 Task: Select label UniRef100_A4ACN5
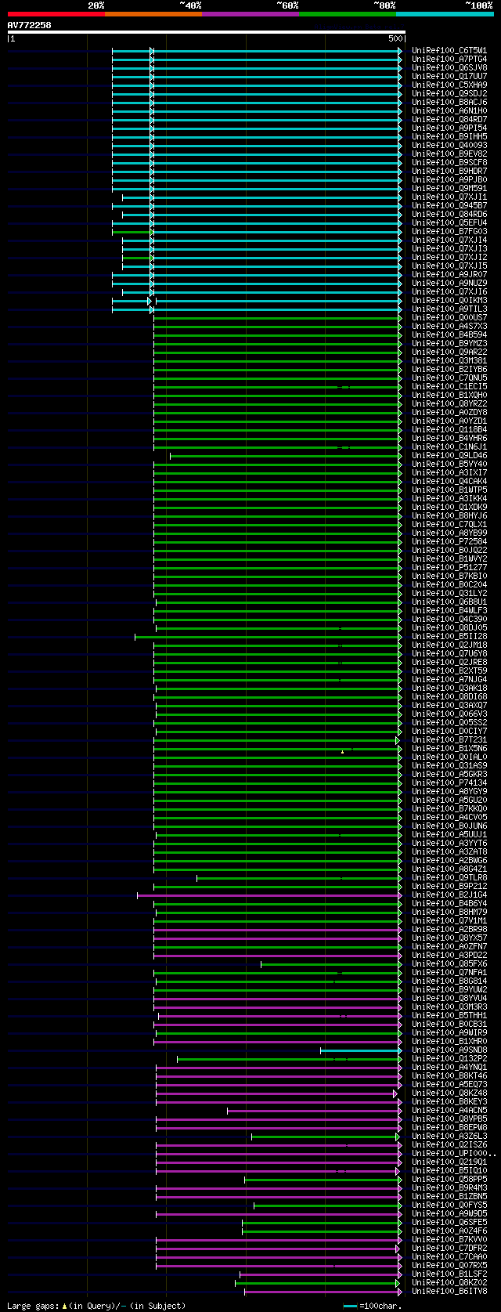449,1110
